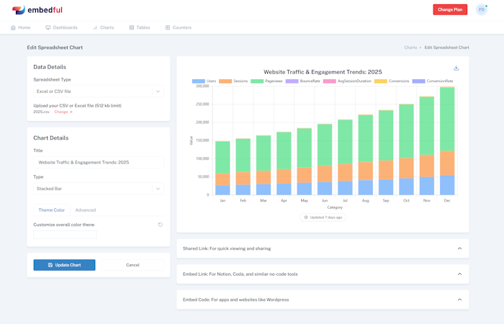Open the Tables menu item
Viewport: 504px width, 324px height.
[x=140, y=27]
